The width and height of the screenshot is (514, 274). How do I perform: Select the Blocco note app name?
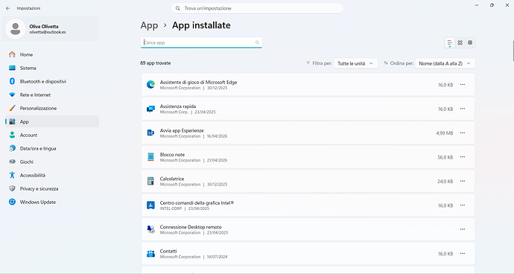point(172,155)
